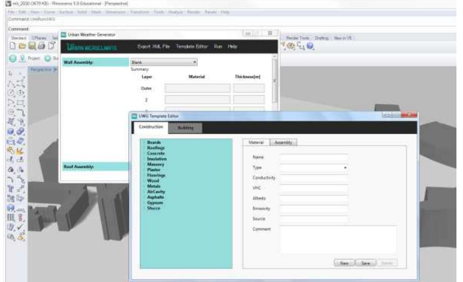Image resolution: width=463 pixels, height=282 pixels.
Task: Select the Rectangle tool in sidebar
Action: tap(20, 103)
